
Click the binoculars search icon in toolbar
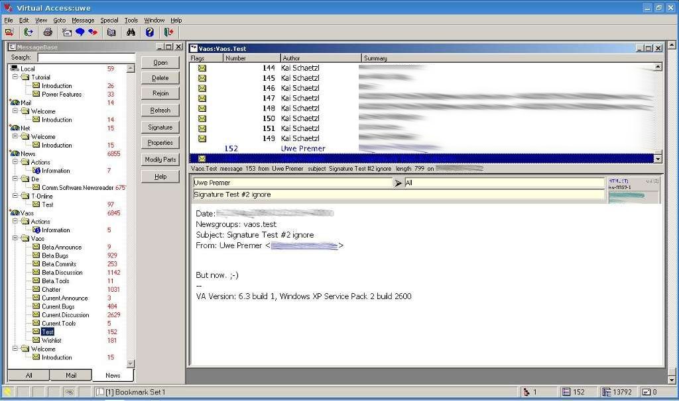pos(131,32)
